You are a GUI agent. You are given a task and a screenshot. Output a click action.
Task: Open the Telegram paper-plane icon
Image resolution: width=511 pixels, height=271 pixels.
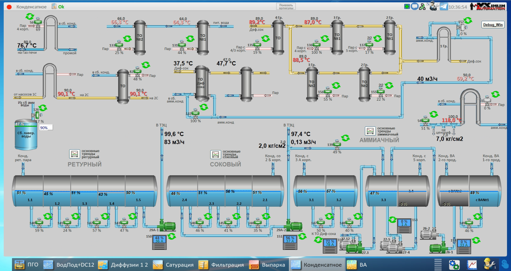(x=444, y=6)
